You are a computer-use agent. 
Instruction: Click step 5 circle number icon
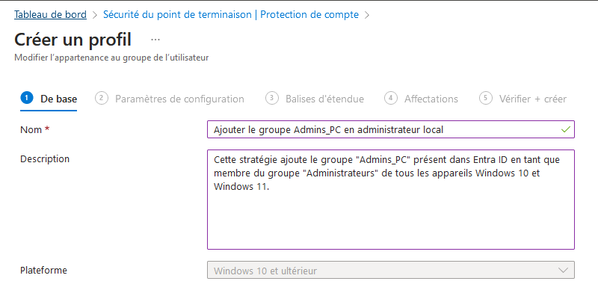click(486, 98)
